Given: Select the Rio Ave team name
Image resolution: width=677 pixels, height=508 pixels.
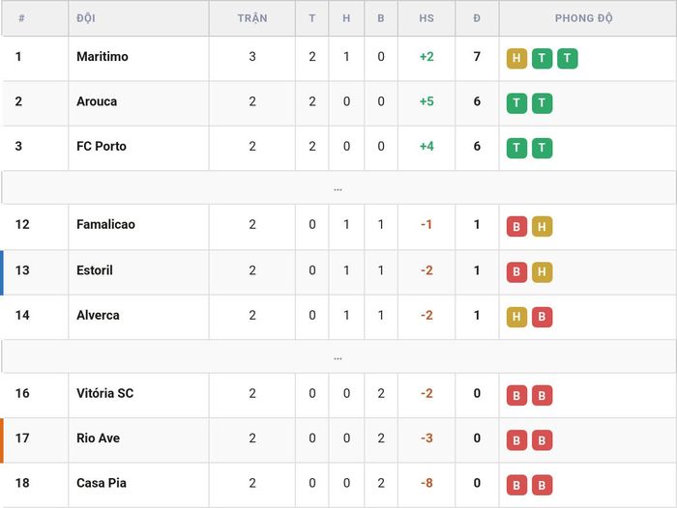Looking at the screenshot, I should click(98, 438).
